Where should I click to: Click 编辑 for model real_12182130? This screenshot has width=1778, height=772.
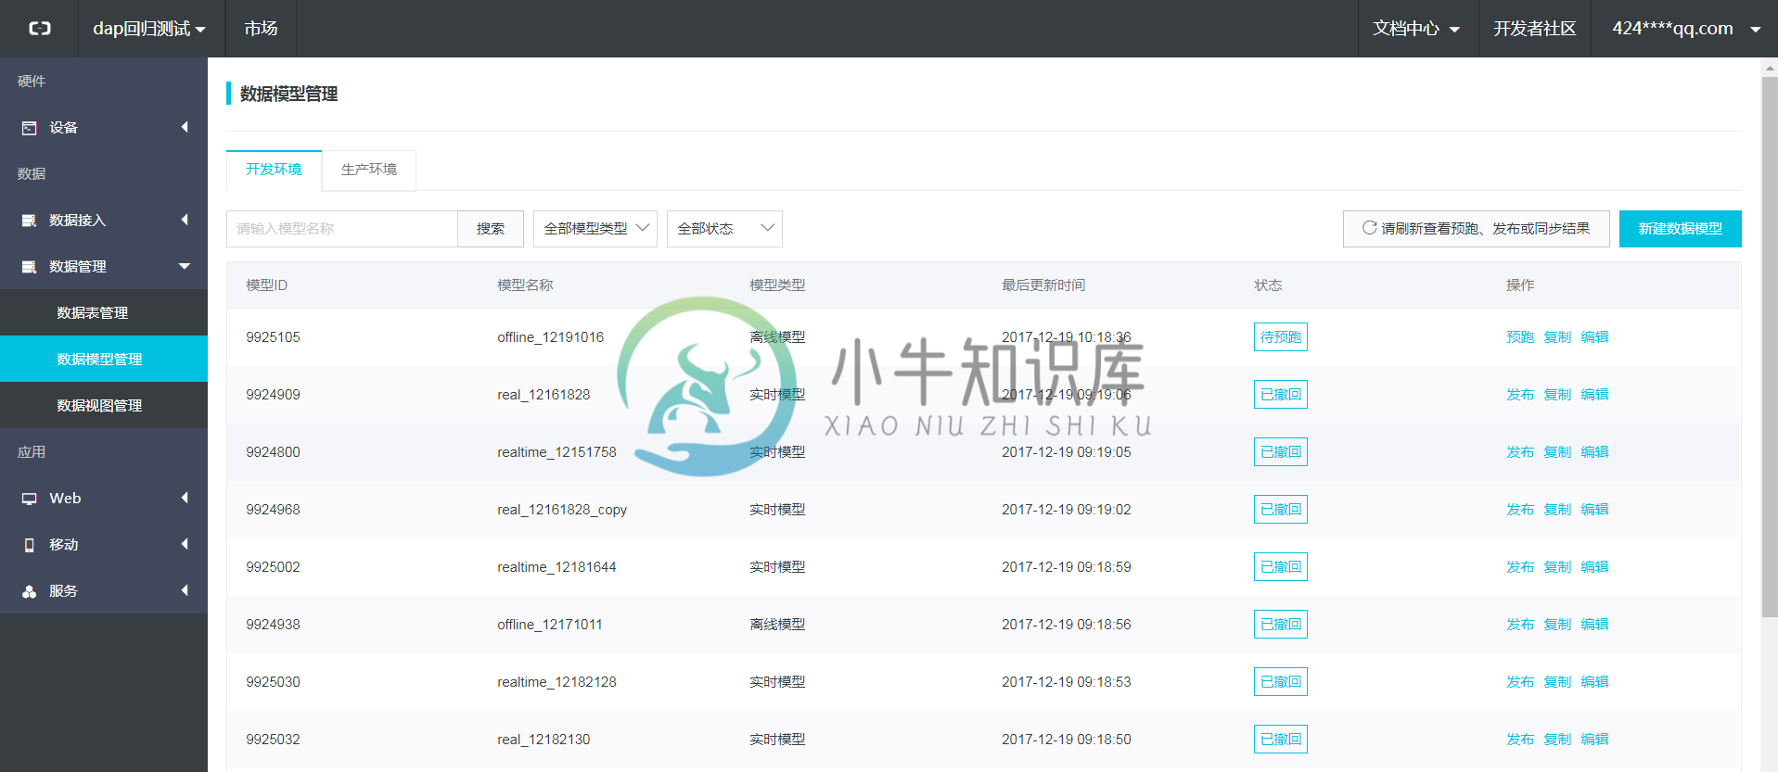(1594, 740)
